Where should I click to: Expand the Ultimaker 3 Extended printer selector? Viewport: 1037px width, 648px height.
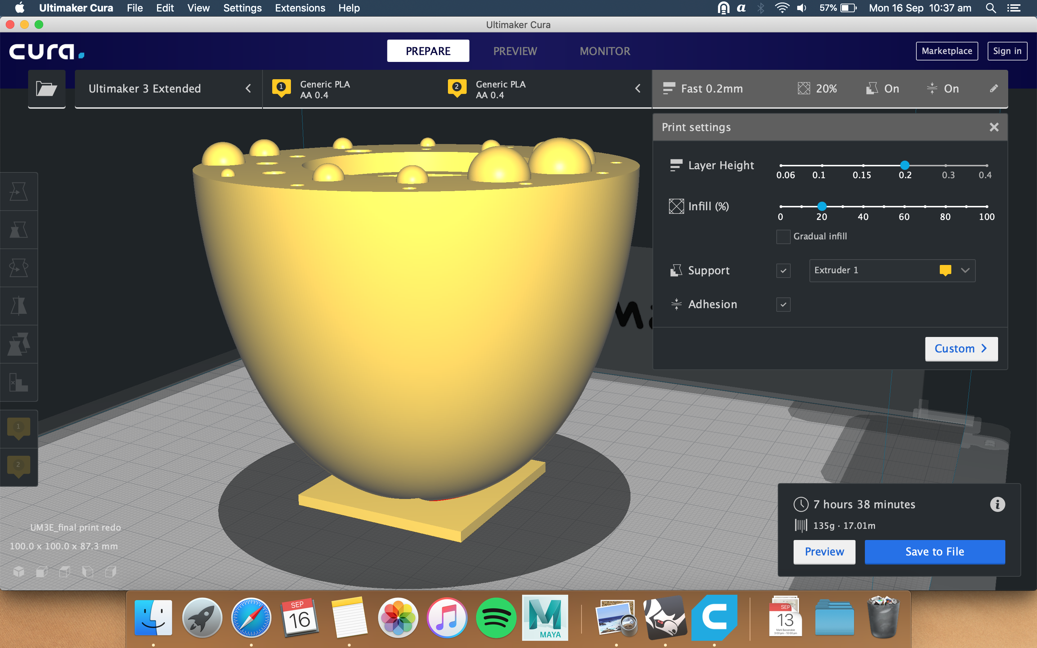click(x=168, y=89)
